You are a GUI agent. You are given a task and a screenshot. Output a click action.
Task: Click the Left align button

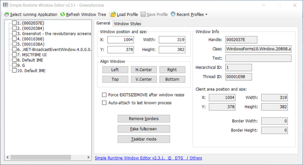pos(115,70)
